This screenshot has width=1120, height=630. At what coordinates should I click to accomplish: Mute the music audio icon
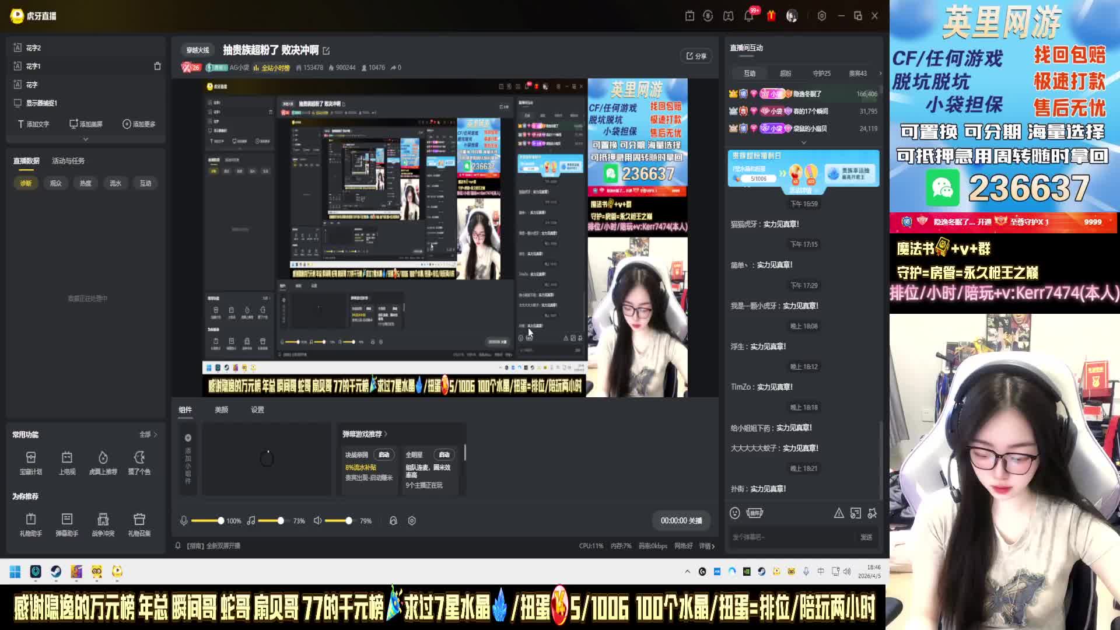coord(251,520)
